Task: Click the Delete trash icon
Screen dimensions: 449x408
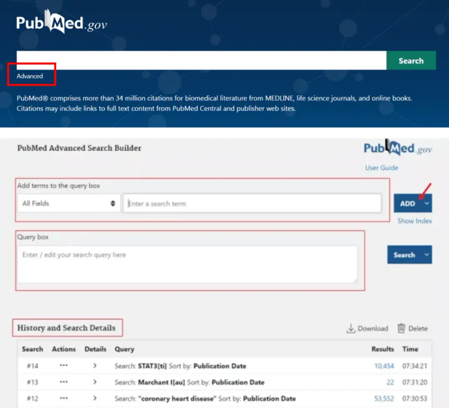Action: point(401,328)
